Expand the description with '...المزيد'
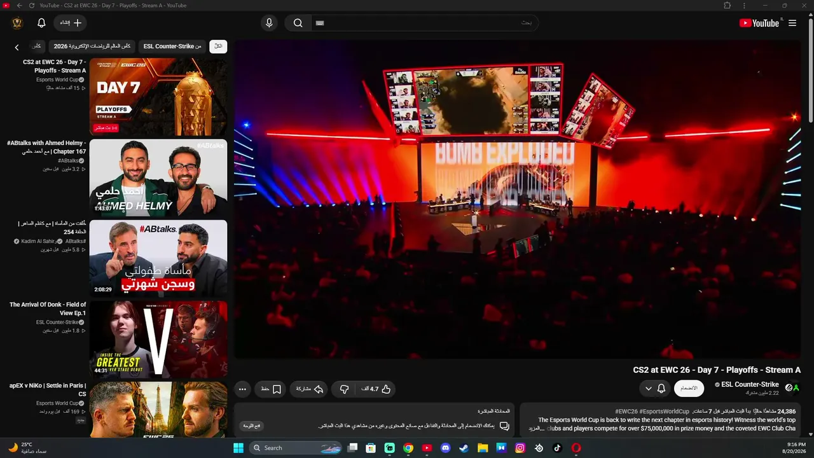Image resolution: width=814 pixels, height=458 pixels. tap(537, 428)
